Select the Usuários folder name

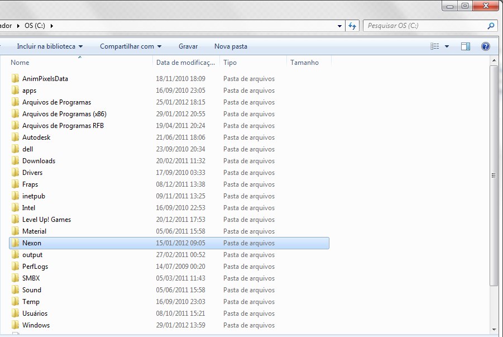(35, 313)
